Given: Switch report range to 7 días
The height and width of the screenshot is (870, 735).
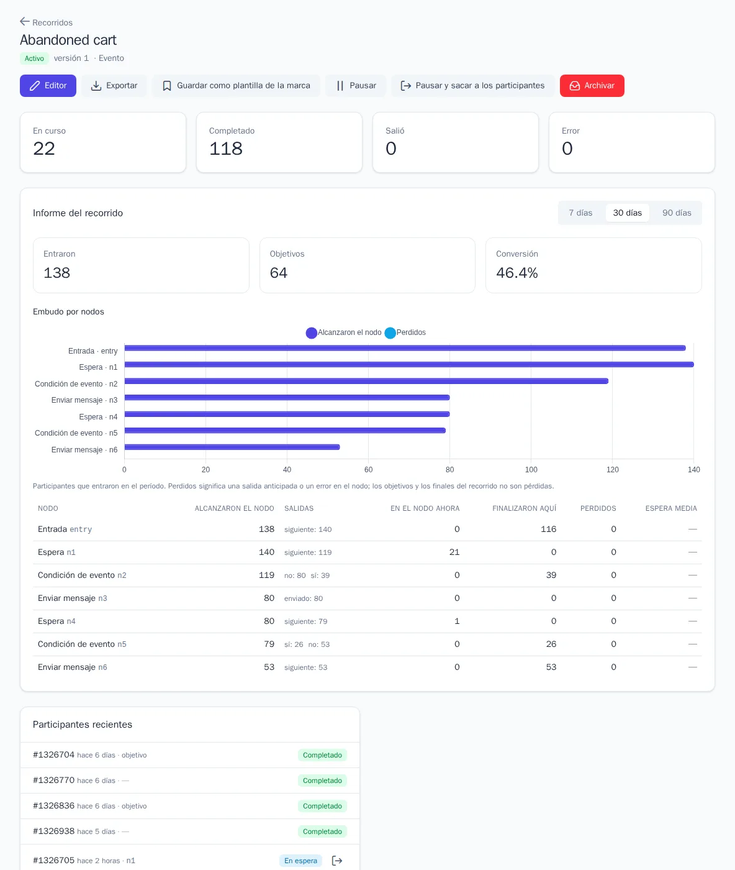Looking at the screenshot, I should click(x=580, y=213).
